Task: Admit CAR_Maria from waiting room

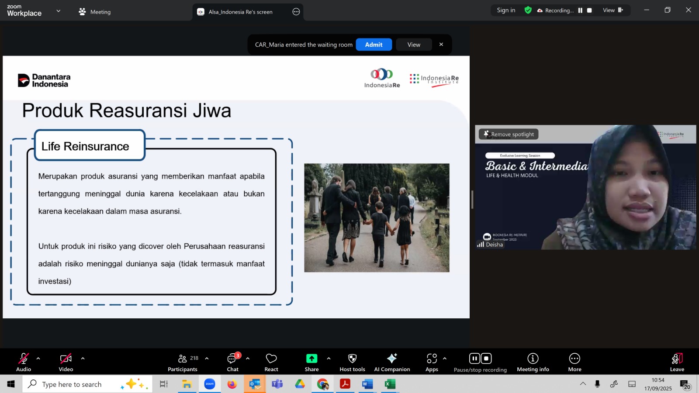Action: click(x=374, y=45)
